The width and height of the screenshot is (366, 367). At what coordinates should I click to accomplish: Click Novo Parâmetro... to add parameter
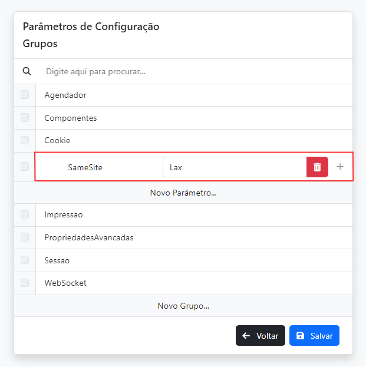[183, 193]
